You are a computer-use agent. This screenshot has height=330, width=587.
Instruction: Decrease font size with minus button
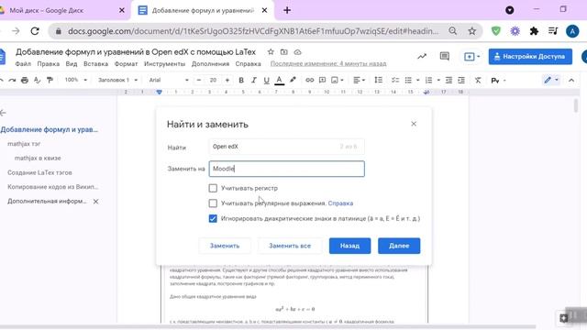tap(199, 80)
